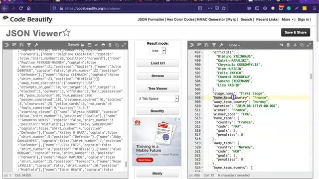Open Search in site header
This screenshot has height=179, width=319.
(x=246, y=19)
